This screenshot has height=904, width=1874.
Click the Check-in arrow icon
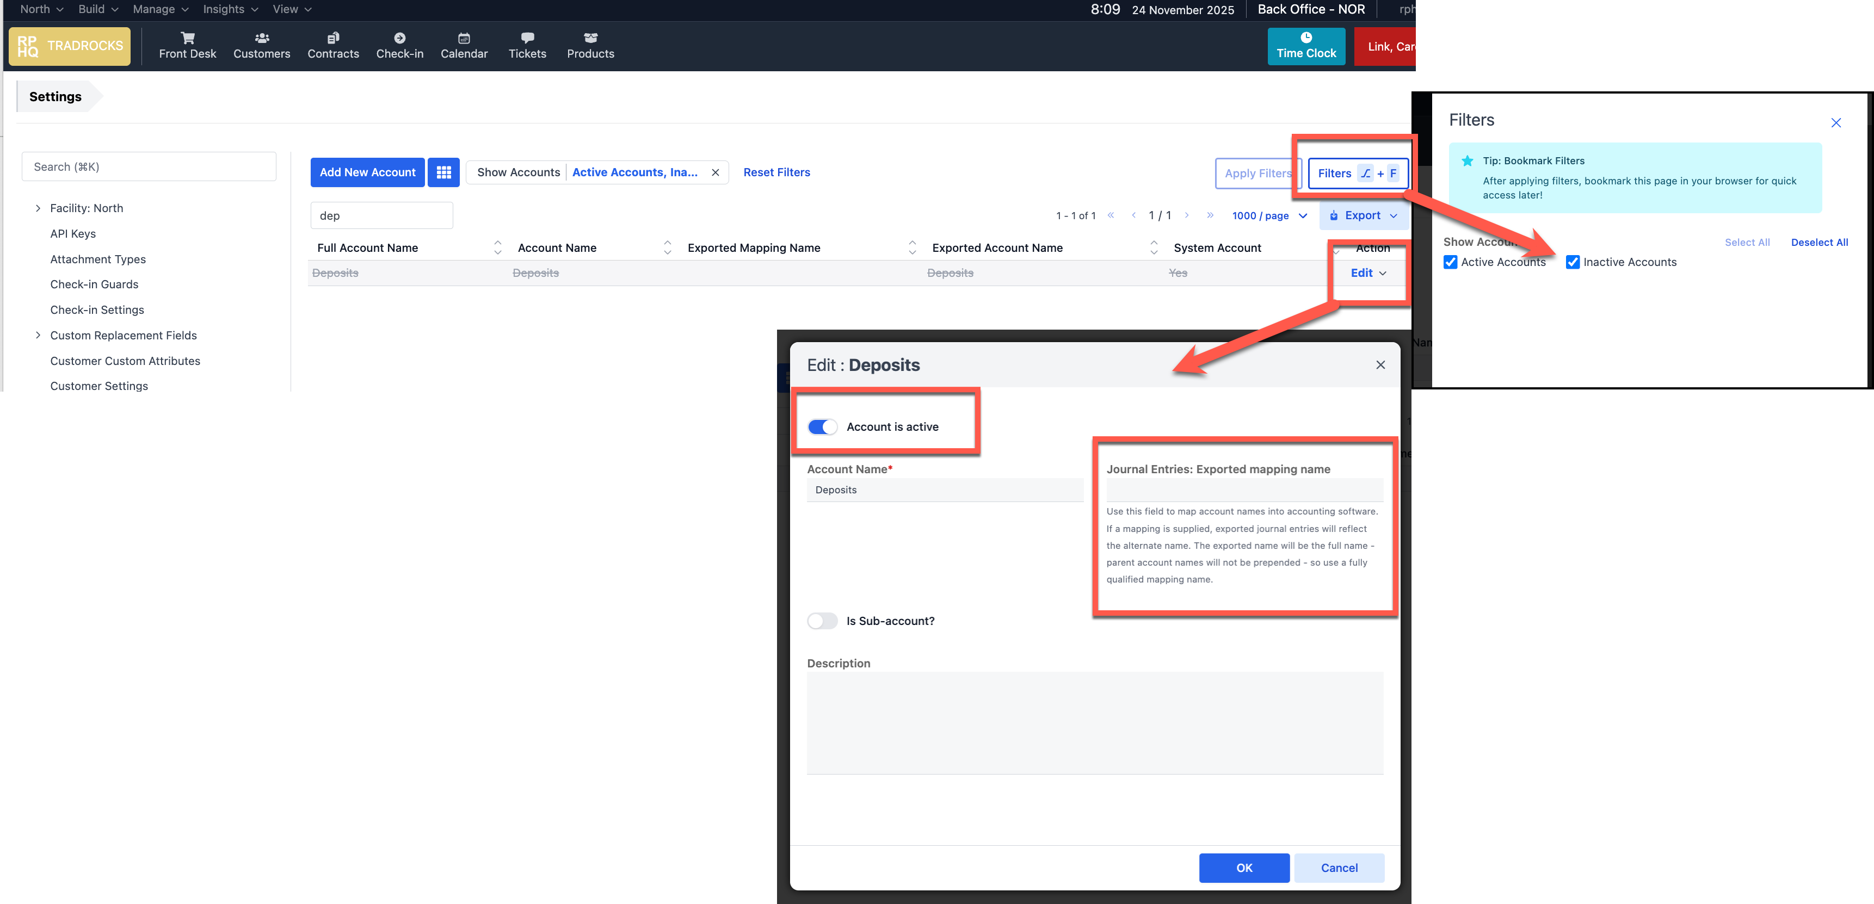pyautogui.click(x=399, y=38)
